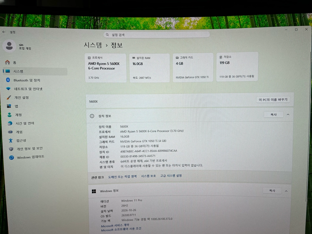The height and width of the screenshot is (234, 312).
Task: Click the 계정 person icon
Action: tap(10, 115)
